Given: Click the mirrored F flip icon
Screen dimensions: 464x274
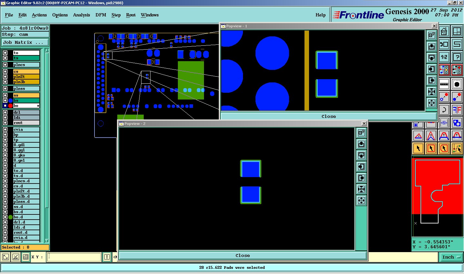Looking at the screenshot, I should click(x=457, y=110).
